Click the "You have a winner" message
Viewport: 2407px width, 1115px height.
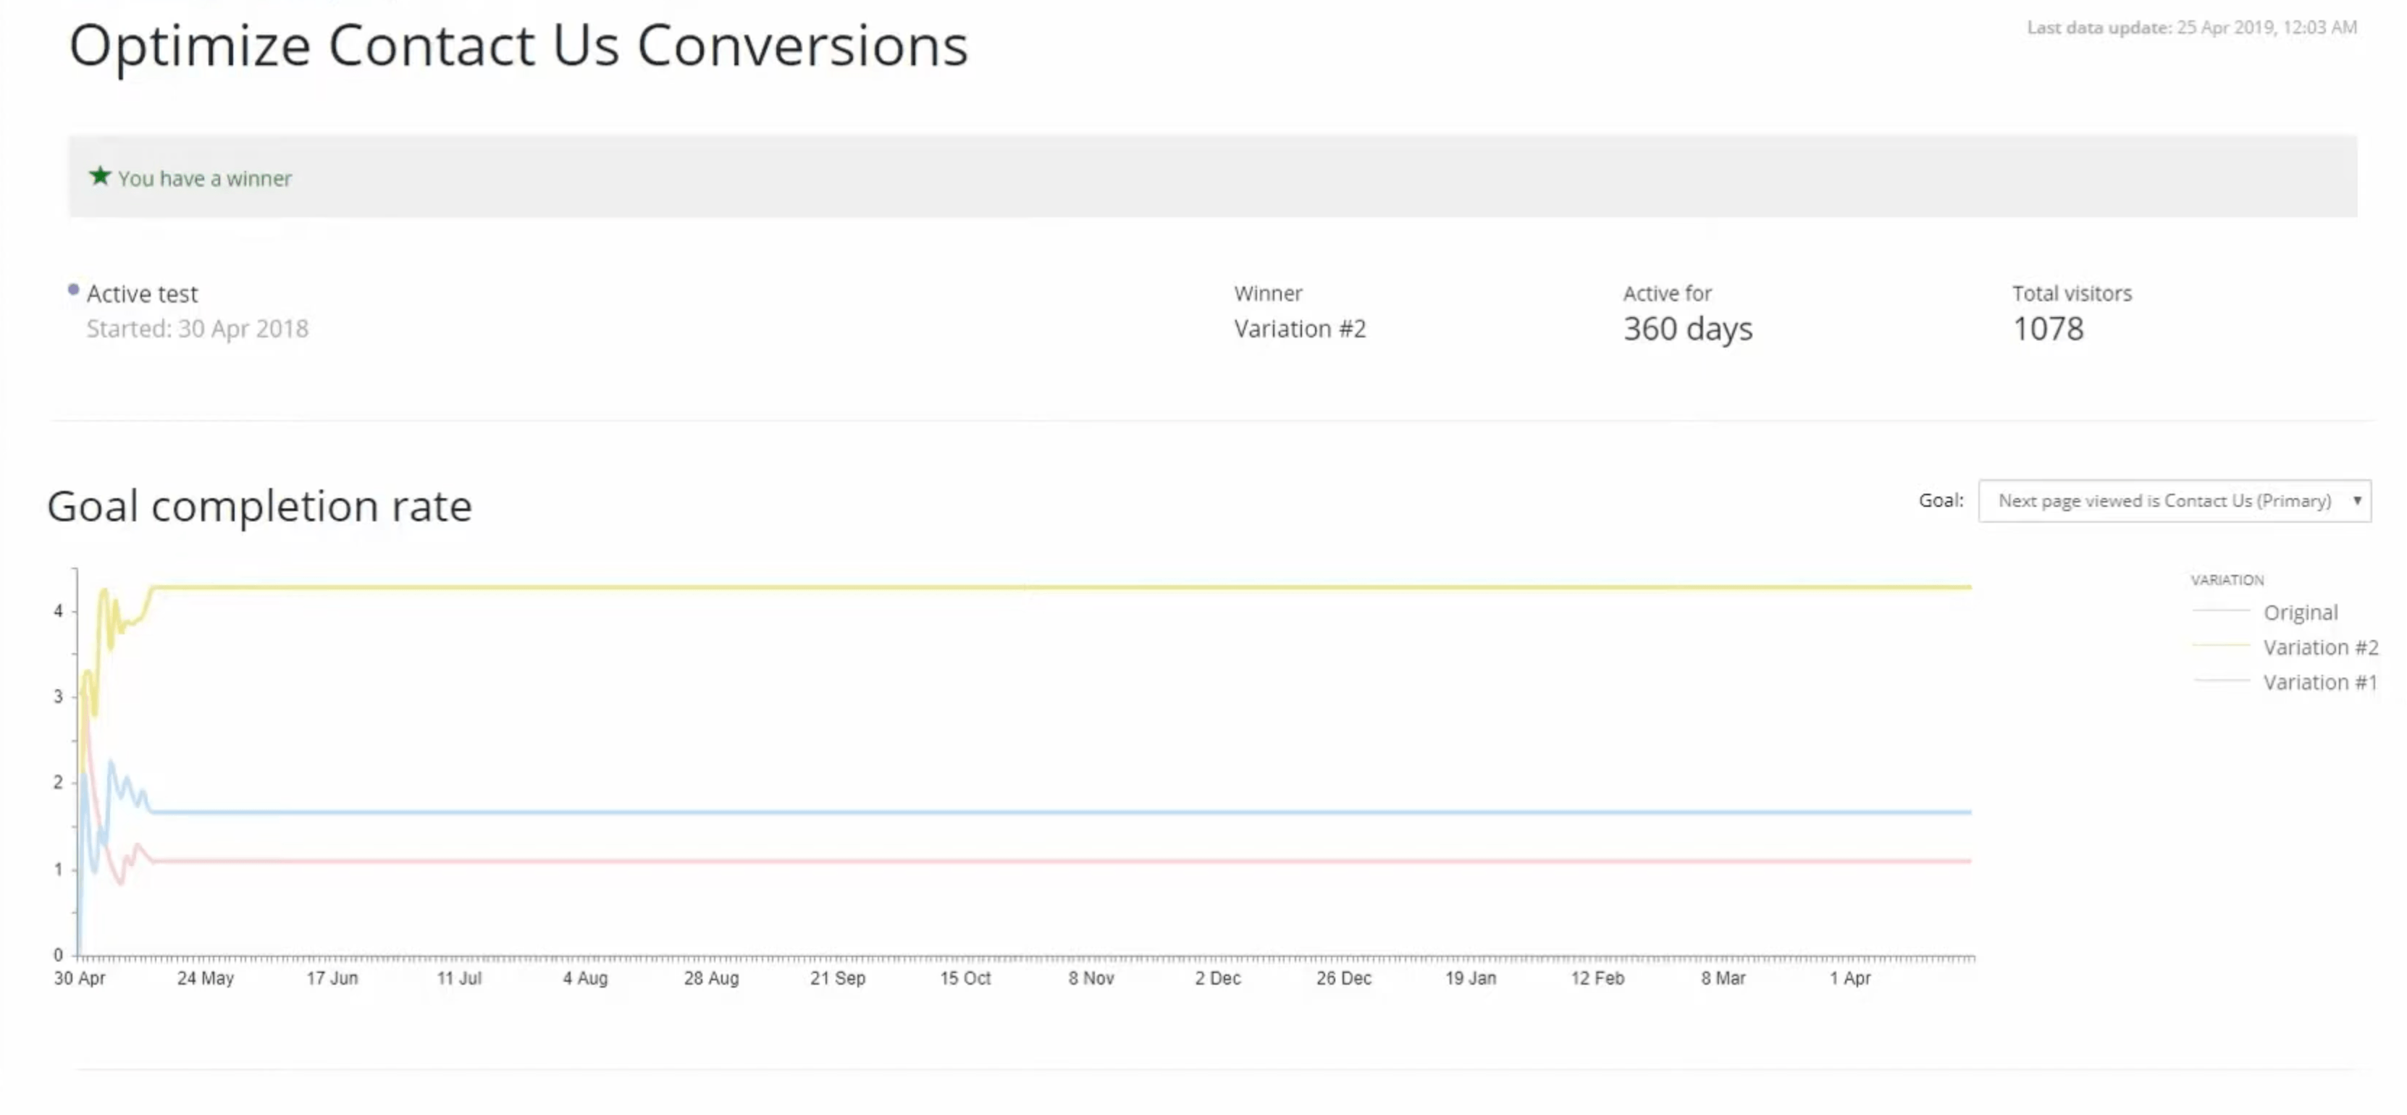point(205,179)
